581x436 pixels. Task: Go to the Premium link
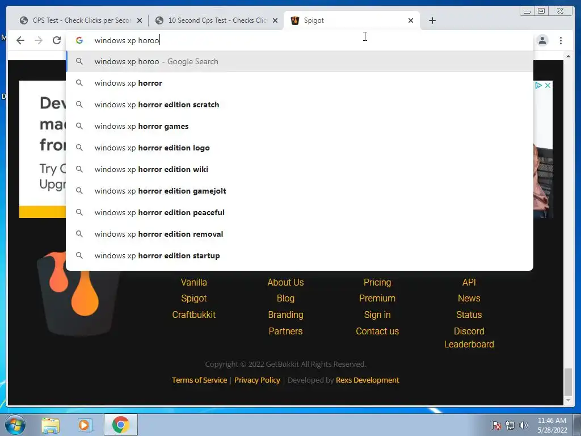click(x=377, y=298)
